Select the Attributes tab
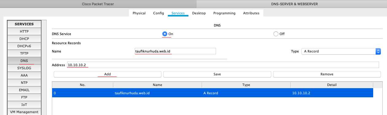The image size is (387, 115). tap(251, 13)
